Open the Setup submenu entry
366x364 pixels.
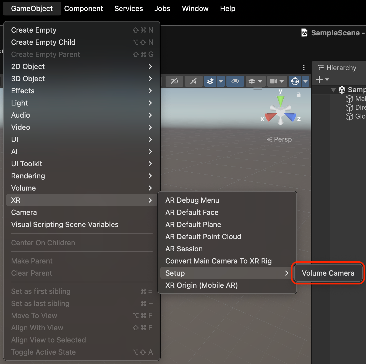[227, 273]
